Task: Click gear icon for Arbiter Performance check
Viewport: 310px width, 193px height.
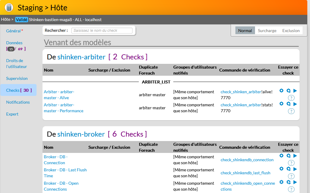Action: point(281,104)
